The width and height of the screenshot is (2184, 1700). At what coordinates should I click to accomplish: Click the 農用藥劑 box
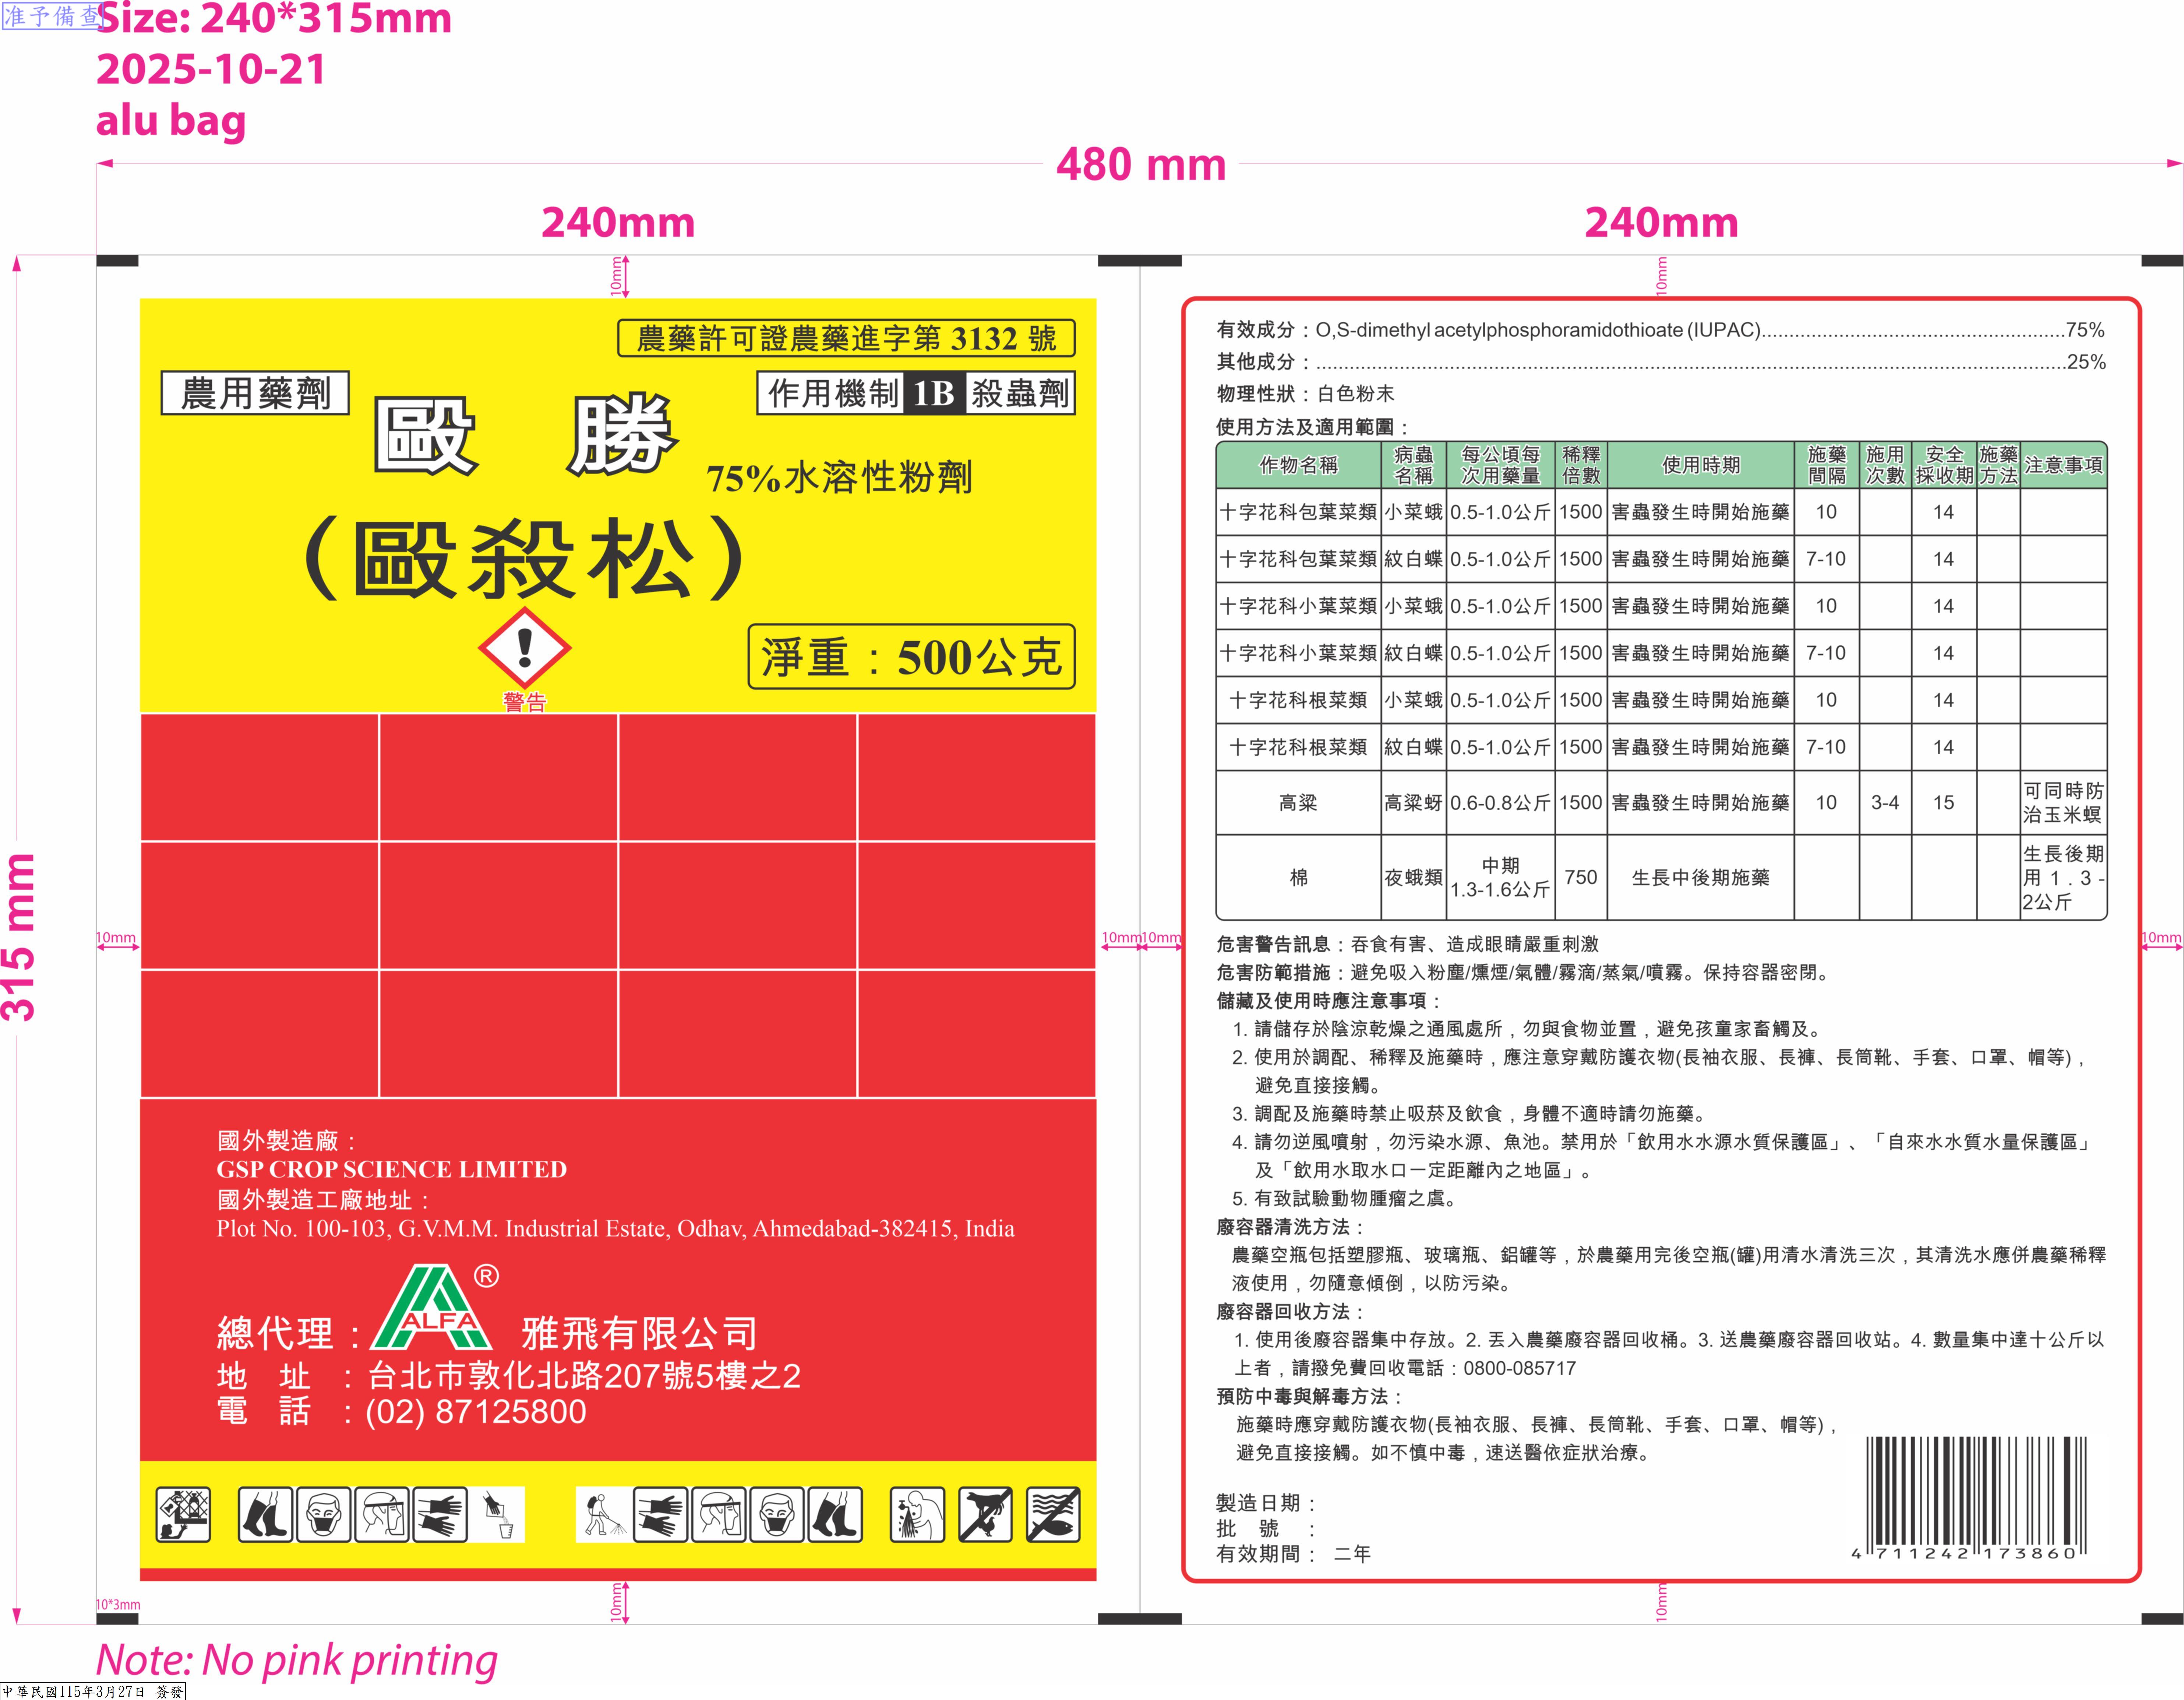(x=255, y=393)
